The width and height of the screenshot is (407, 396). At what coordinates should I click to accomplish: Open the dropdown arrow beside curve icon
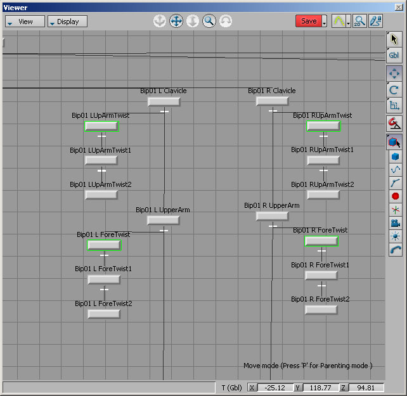[x=348, y=21]
